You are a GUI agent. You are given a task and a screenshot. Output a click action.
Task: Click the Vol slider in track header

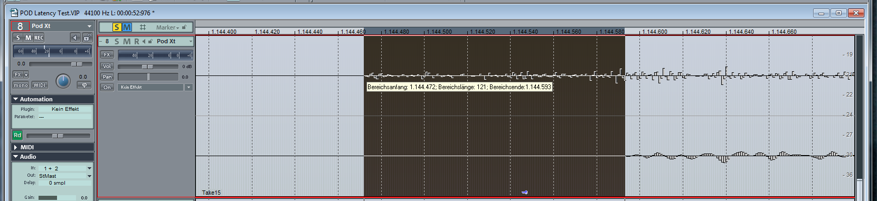[x=148, y=66]
